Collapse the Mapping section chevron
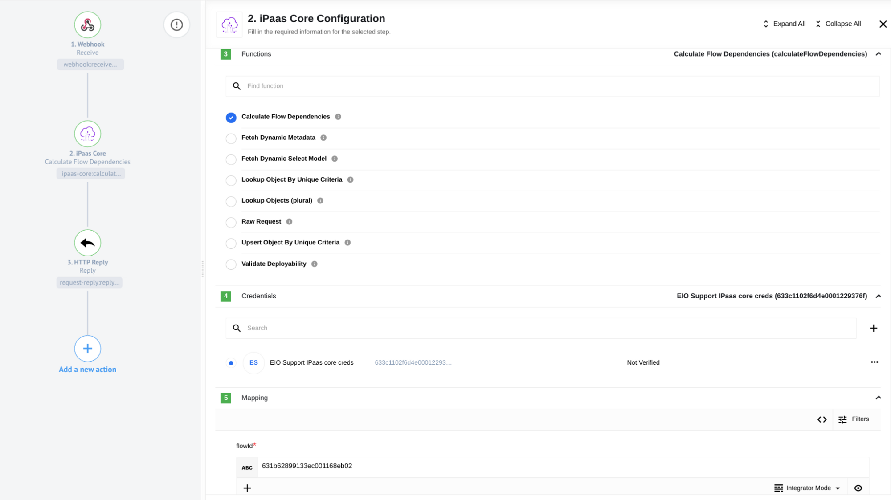The image size is (891, 500). pyautogui.click(x=878, y=398)
